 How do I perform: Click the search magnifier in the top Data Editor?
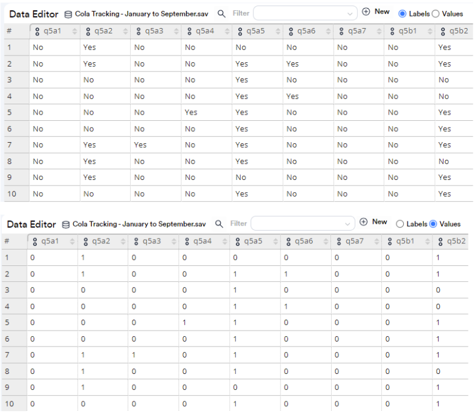(221, 13)
